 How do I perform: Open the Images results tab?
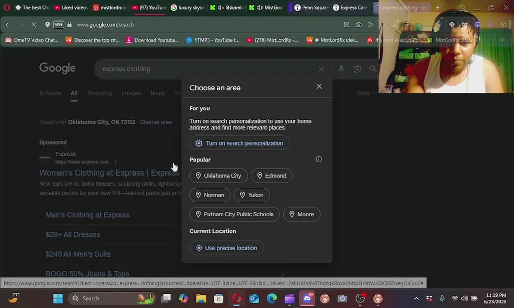point(131,93)
